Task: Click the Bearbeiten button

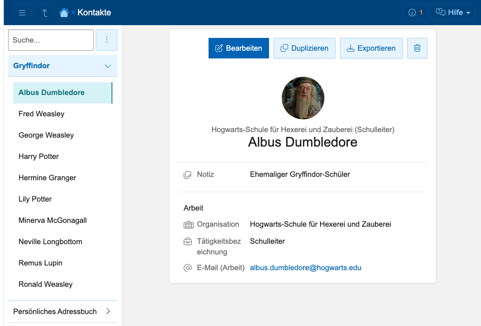Action: [x=238, y=48]
